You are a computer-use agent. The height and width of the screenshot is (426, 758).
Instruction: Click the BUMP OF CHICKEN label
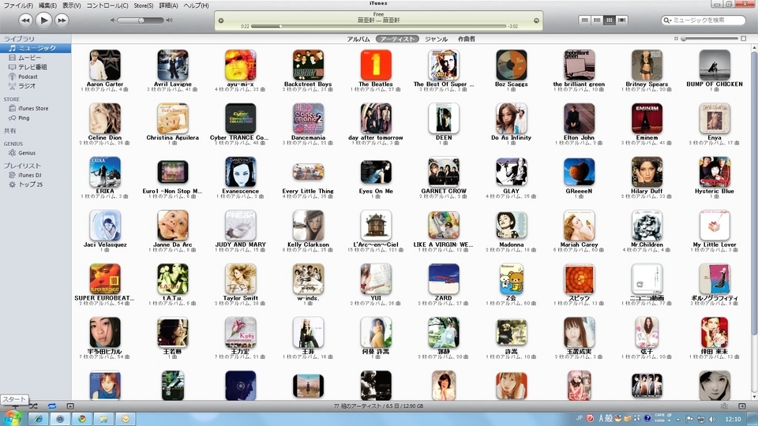[715, 84]
